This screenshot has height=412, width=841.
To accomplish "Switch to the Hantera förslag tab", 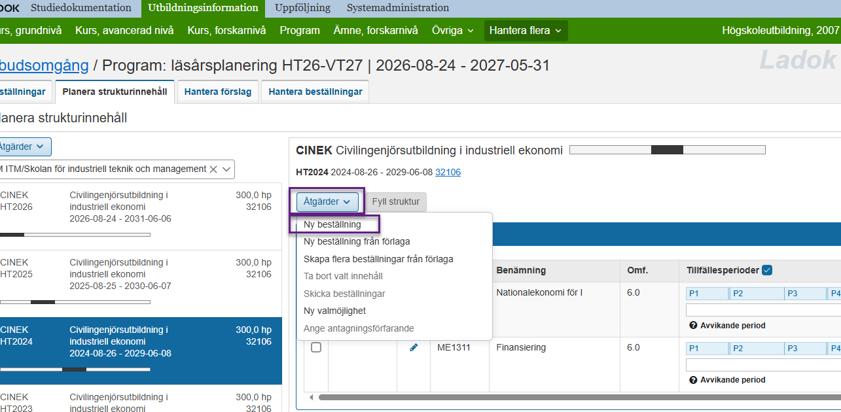I will point(217,92).
